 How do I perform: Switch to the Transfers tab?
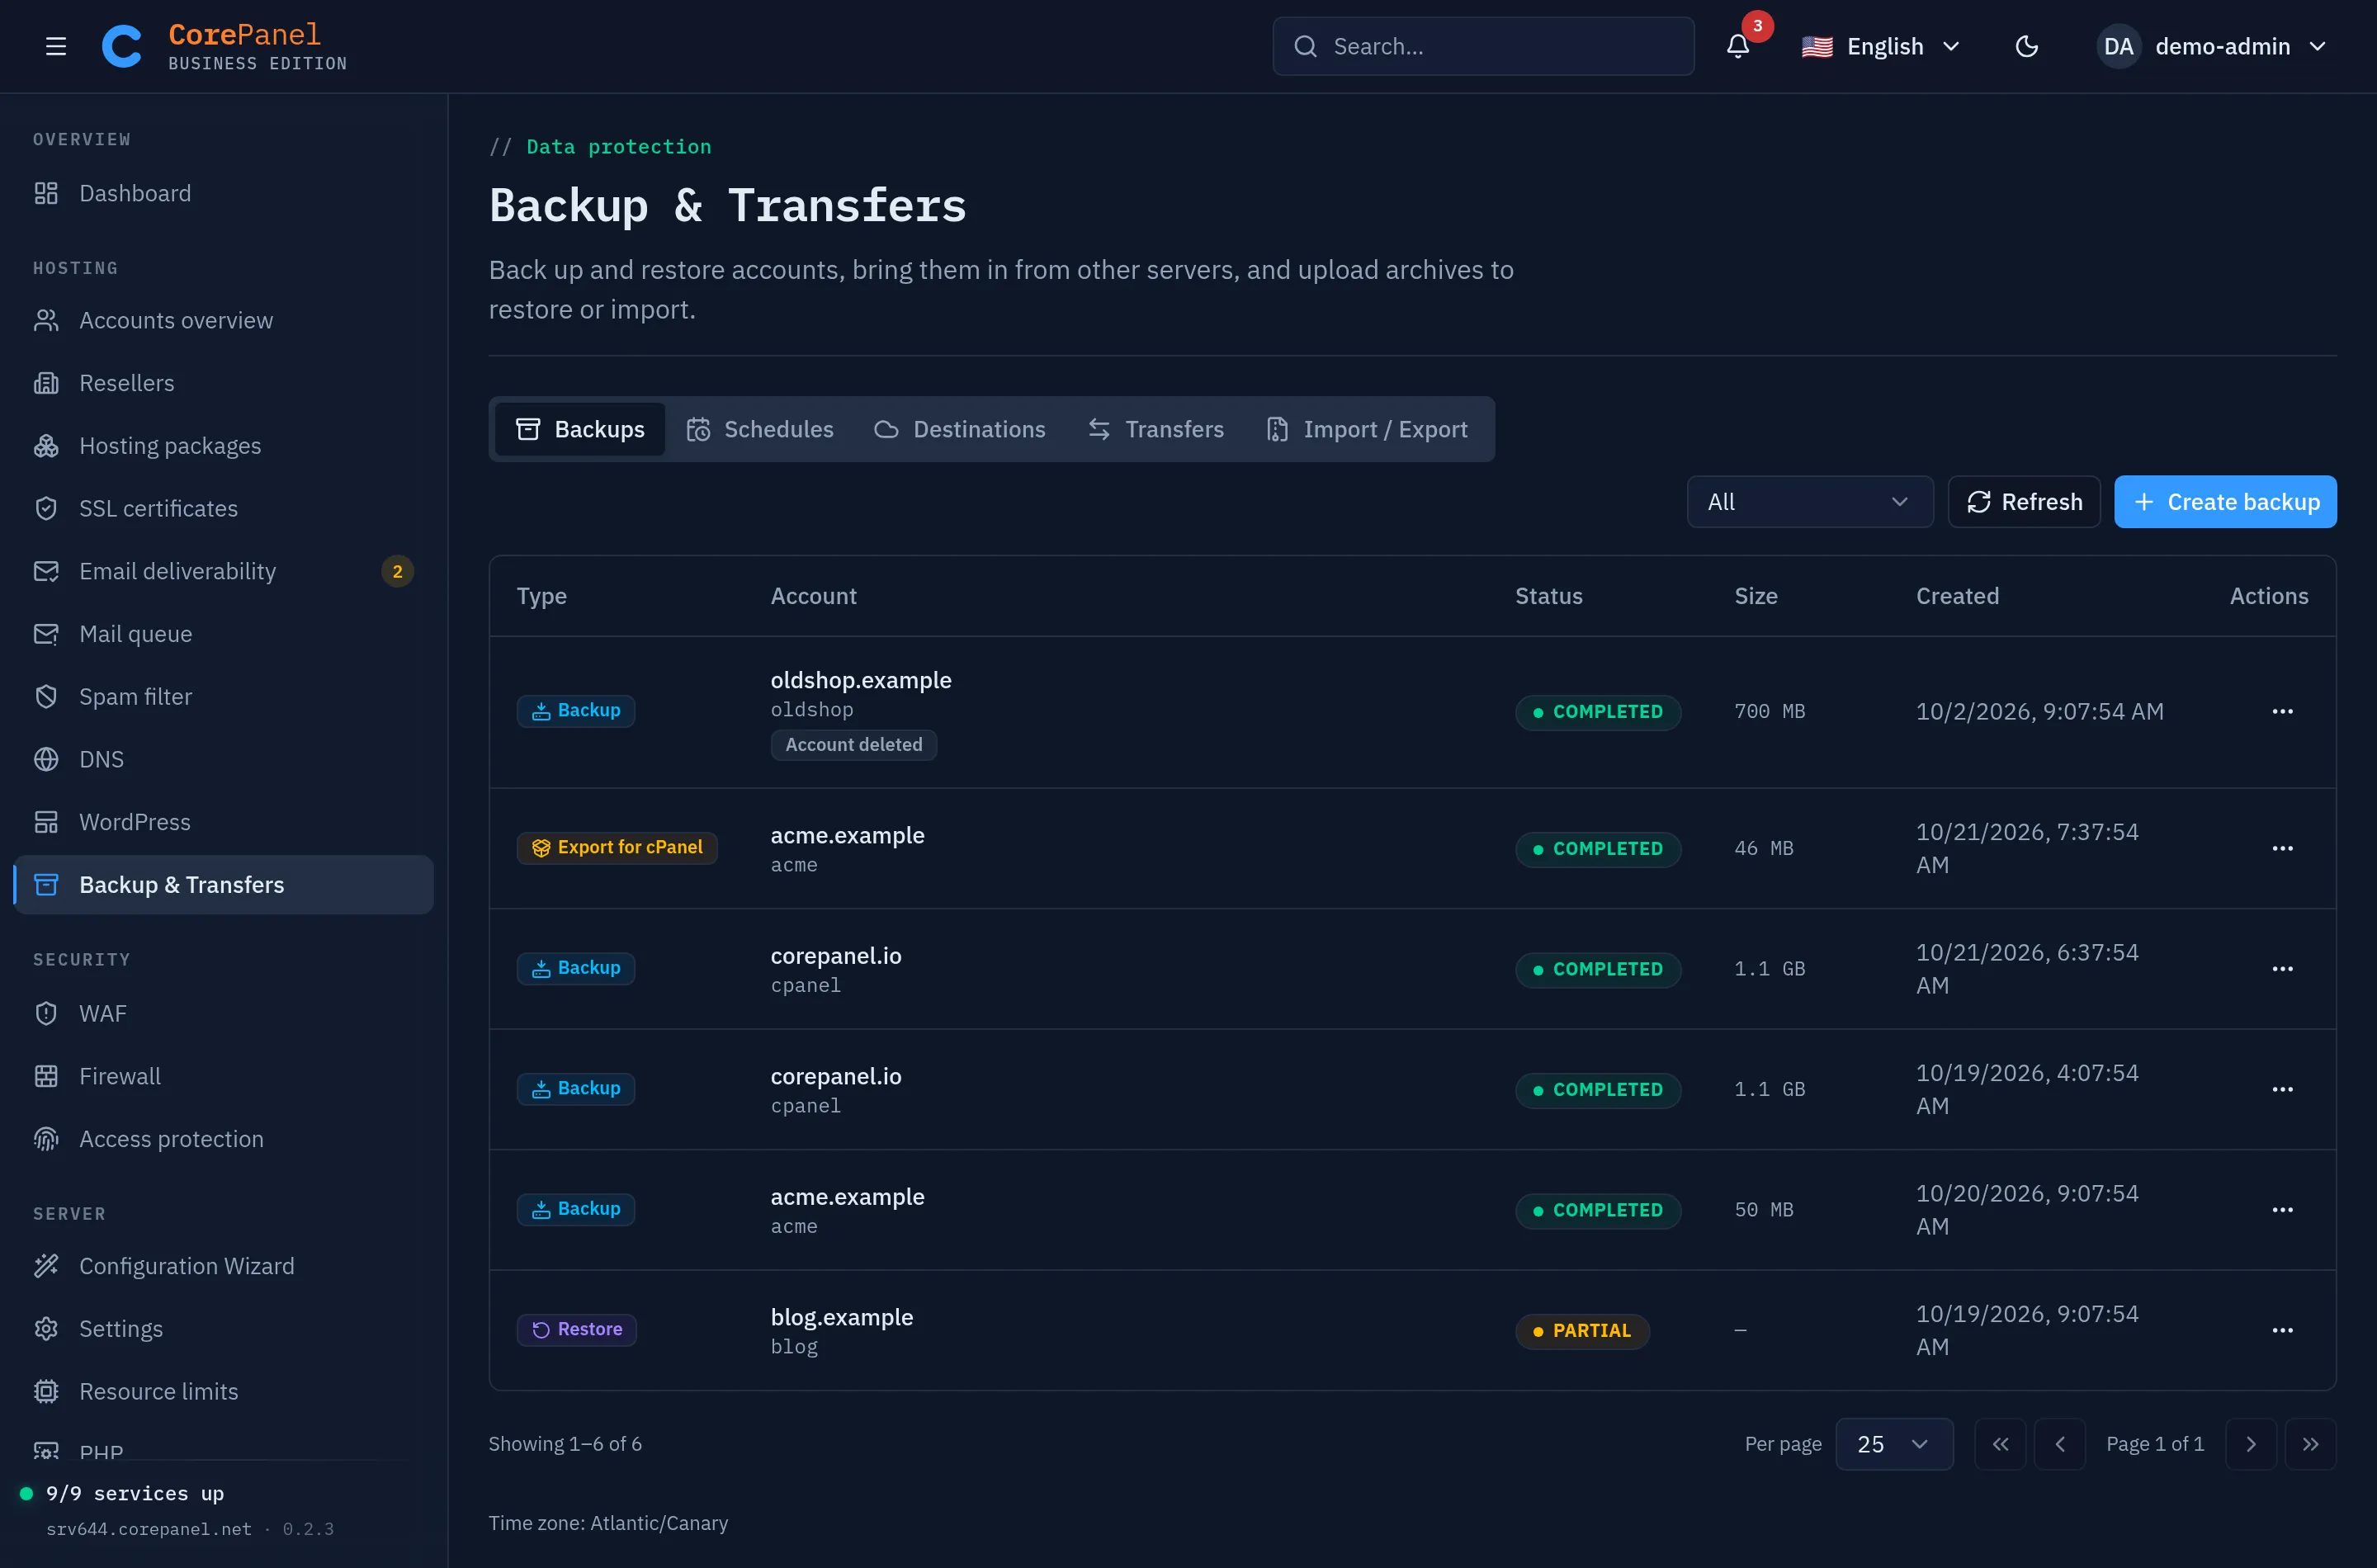point(1156,429)
